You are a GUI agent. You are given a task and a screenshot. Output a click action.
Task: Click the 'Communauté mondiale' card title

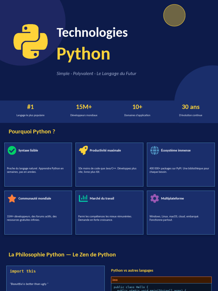35,198
